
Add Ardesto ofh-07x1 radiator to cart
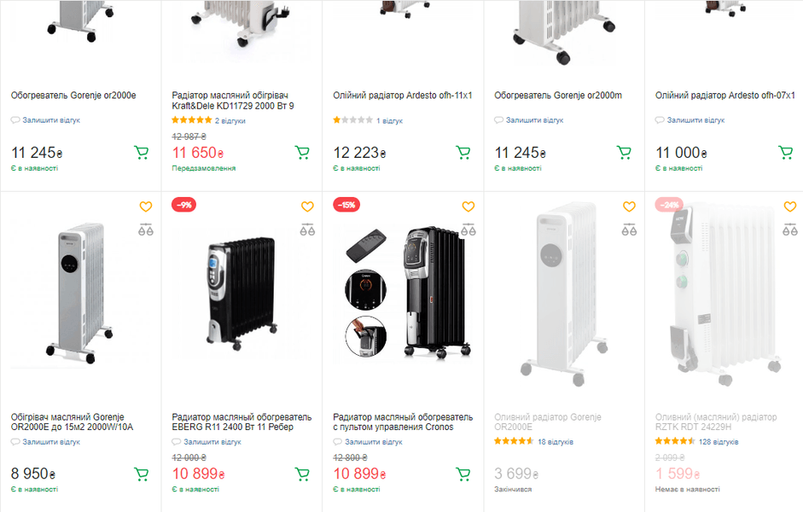[x=785, y=153]
